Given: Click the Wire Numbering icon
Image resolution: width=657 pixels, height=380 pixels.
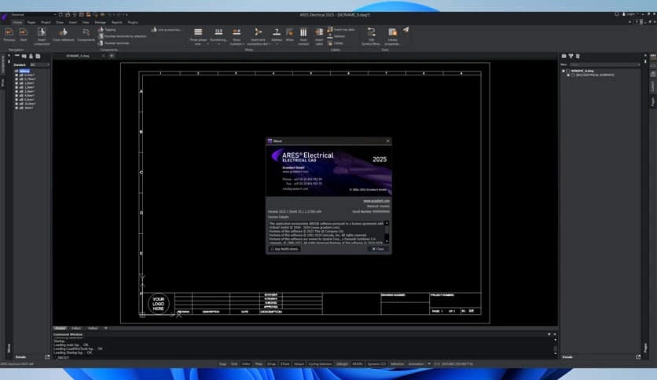Looking at the screenshot, I should pos(218,32).
